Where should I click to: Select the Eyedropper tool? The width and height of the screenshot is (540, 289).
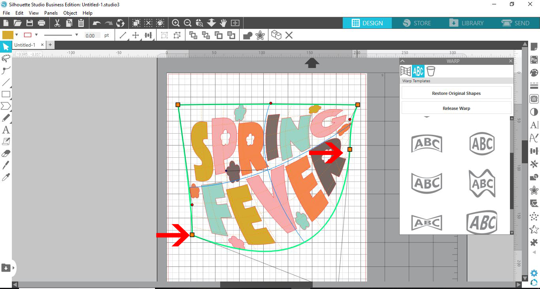pyautogui.click(x=6, y=177)
